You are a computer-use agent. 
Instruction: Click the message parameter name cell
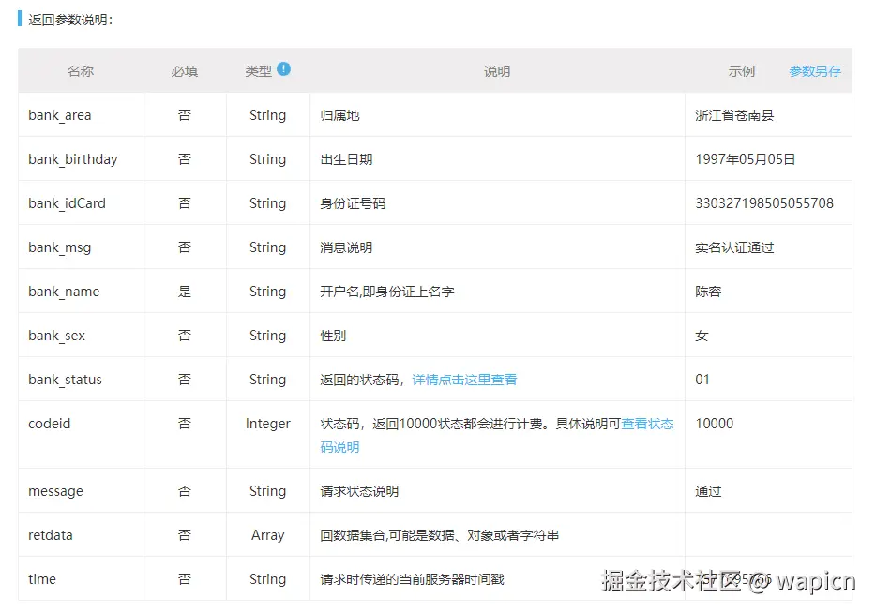55,490
